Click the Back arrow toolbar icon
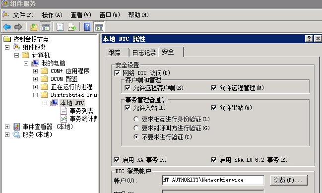Screen dimensions: 322x193 click(7, 27)
